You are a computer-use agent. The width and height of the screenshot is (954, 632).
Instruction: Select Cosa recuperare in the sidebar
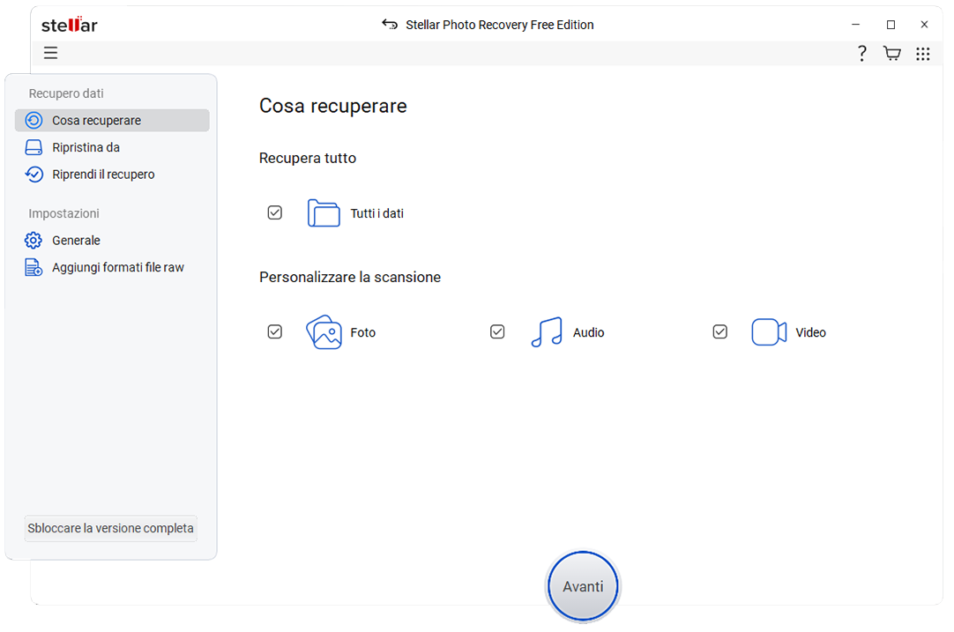coord(112,121)
